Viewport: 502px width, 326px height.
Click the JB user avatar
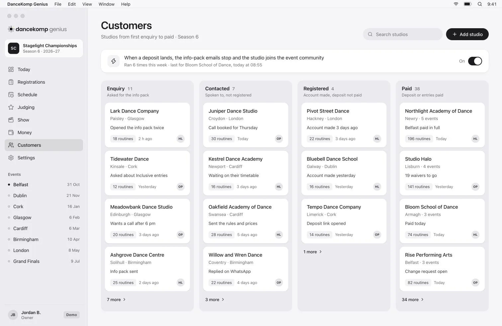point(13,315)
